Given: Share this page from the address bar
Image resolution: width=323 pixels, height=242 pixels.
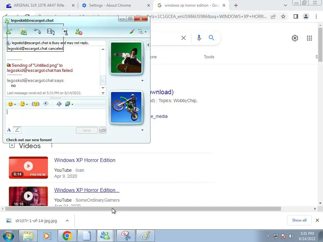Looking at the screenshot, I should [x=273, y=16].
